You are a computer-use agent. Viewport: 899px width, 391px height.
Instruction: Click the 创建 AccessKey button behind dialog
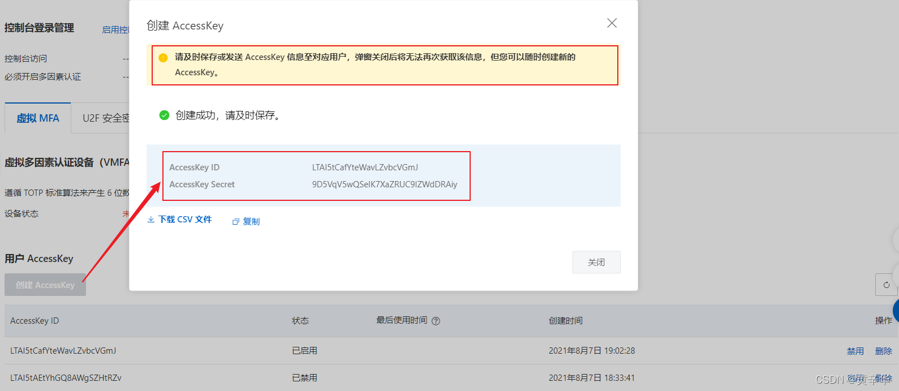tap(45, 285)
